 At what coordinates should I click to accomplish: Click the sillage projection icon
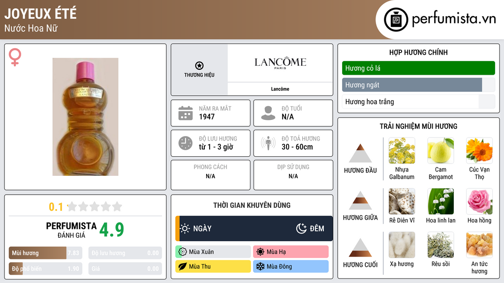[268, 143]
